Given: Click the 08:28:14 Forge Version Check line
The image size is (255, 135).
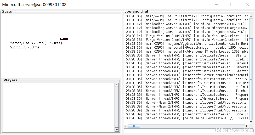Looking at the screenshot, I should (x=186, y=36).
